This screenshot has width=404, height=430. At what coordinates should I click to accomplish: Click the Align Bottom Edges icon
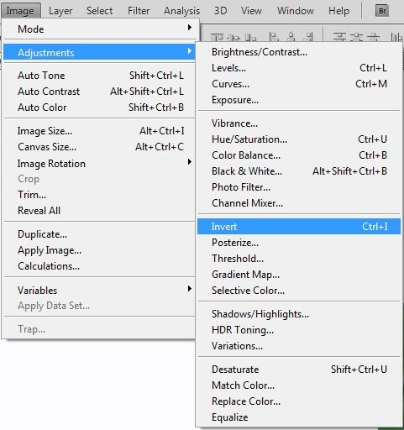pyautogui.click(x=250, y=37)
